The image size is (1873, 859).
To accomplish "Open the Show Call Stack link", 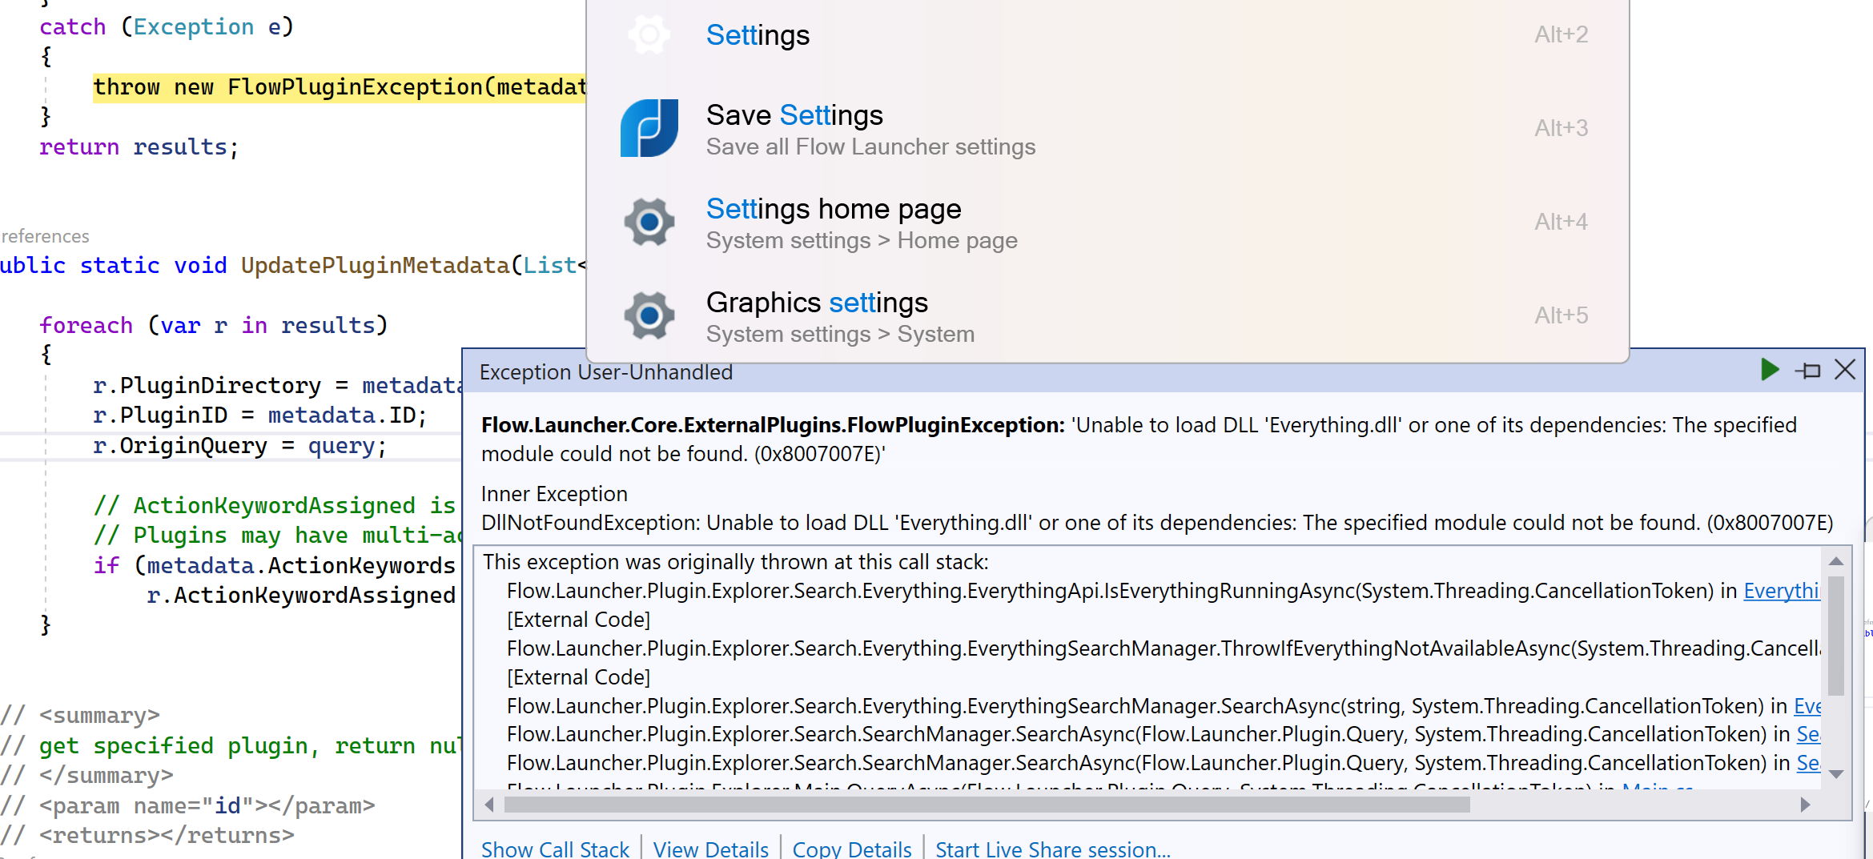I will coord(555,849).
